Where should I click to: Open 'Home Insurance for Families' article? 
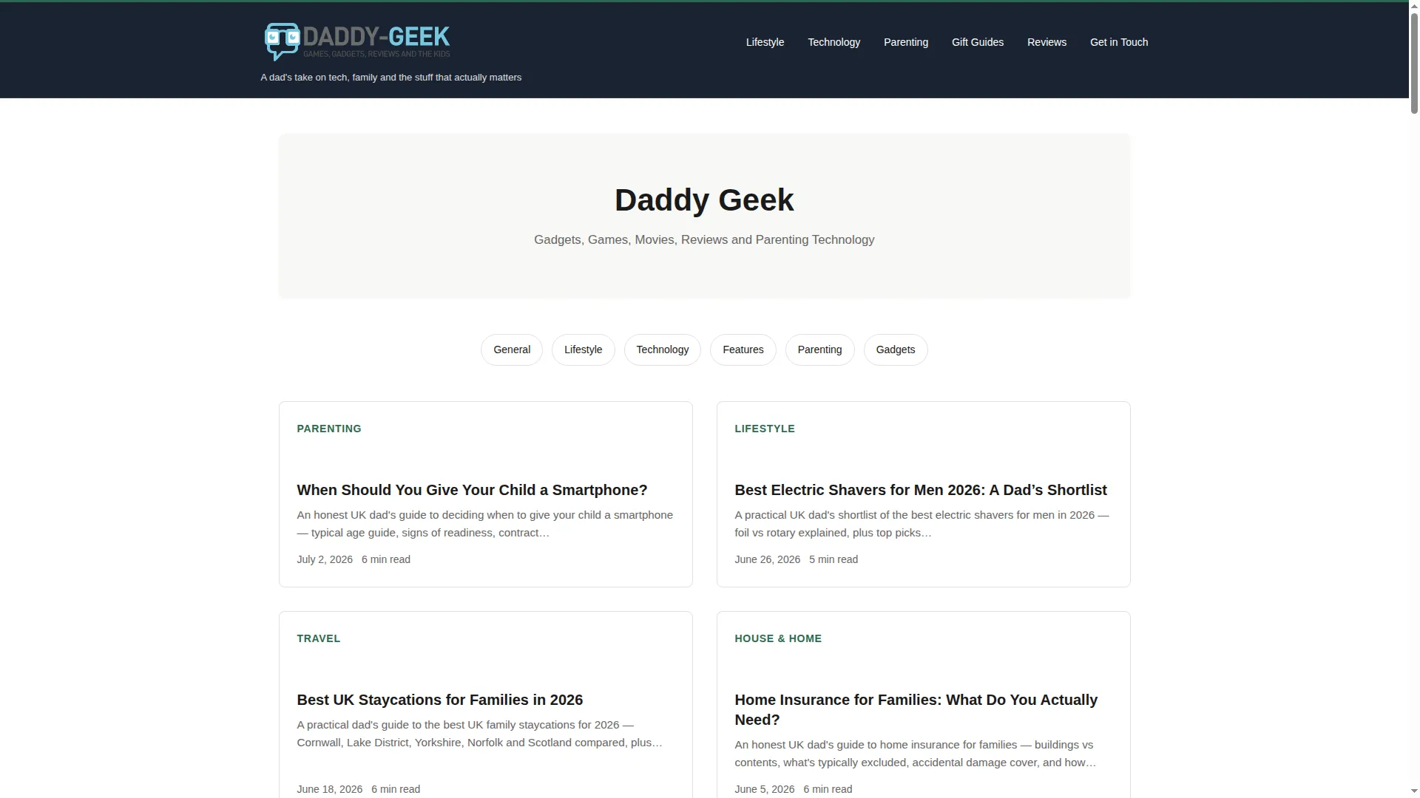(916, 709)
